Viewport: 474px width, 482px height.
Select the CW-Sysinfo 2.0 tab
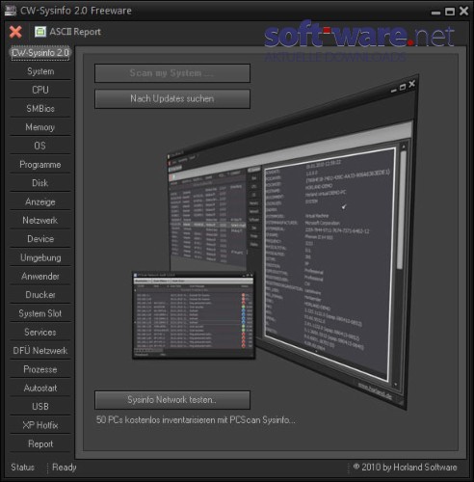point(40,53)
